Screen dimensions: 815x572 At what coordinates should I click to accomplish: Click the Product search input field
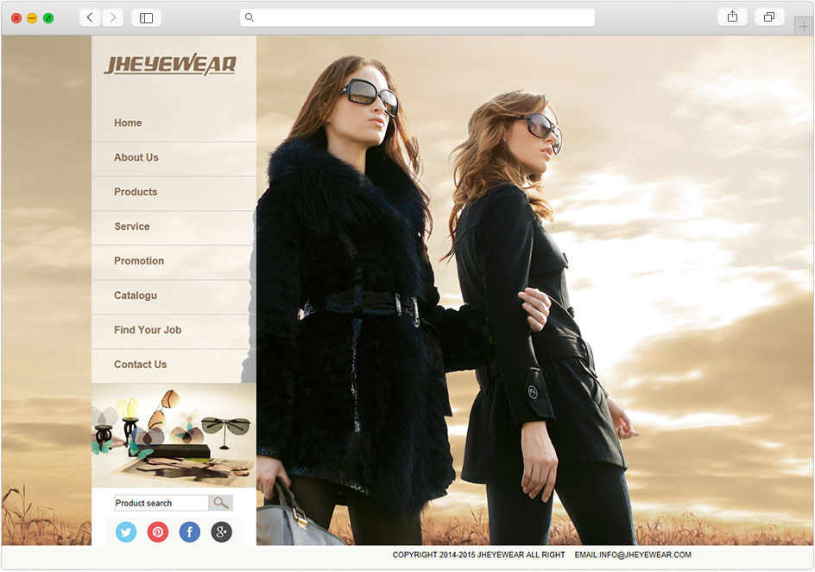(x=161, y=503)
